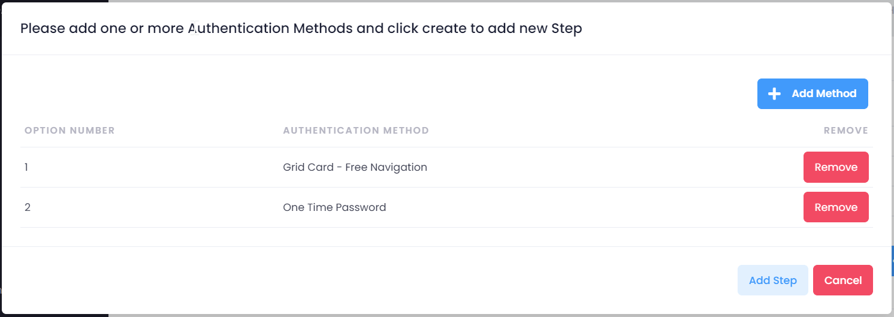Select the option number 2 cell

(28, 207)
